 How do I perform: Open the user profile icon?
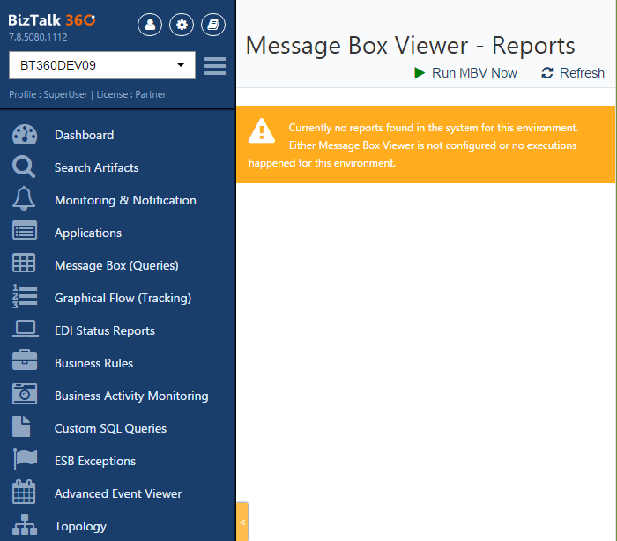[x=150, y=25]
